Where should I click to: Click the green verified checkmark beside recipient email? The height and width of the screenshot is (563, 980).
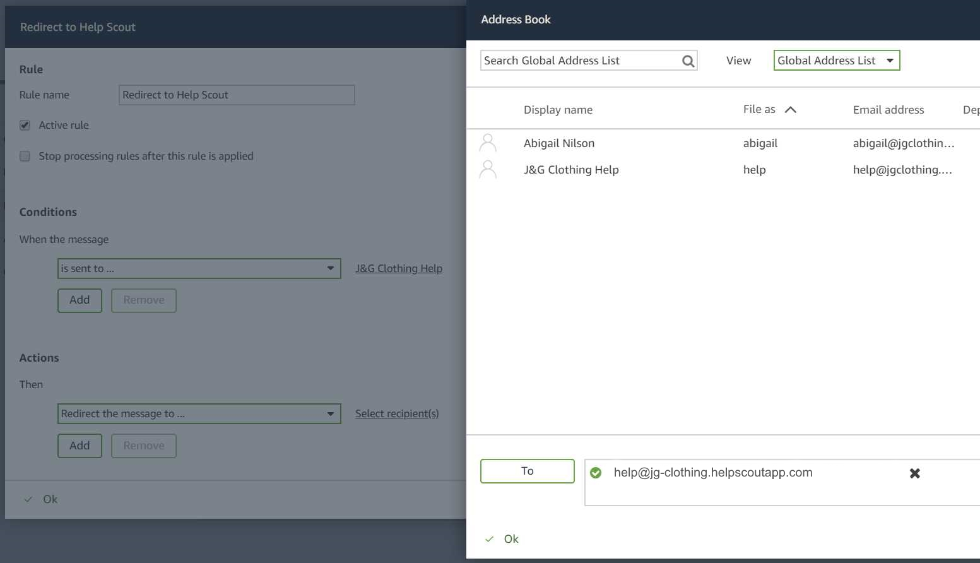(596, 473)
